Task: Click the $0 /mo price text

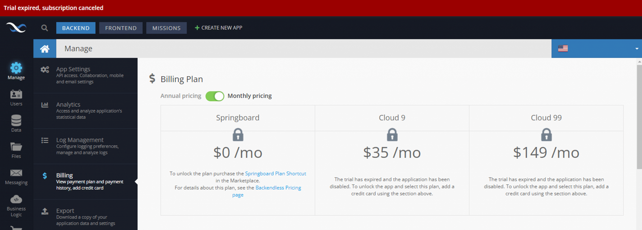Action: point(238,153)
